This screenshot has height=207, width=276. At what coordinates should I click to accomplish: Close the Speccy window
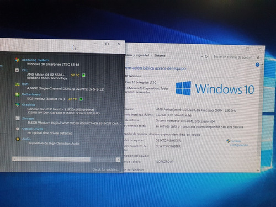pos(119,44)
